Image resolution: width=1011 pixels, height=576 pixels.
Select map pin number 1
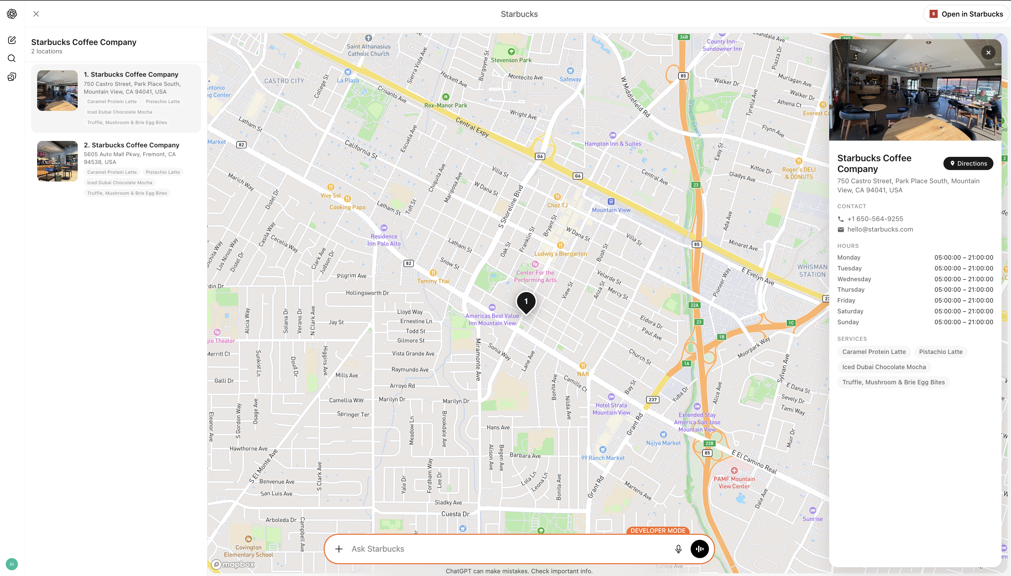click(x=526, y=303)
